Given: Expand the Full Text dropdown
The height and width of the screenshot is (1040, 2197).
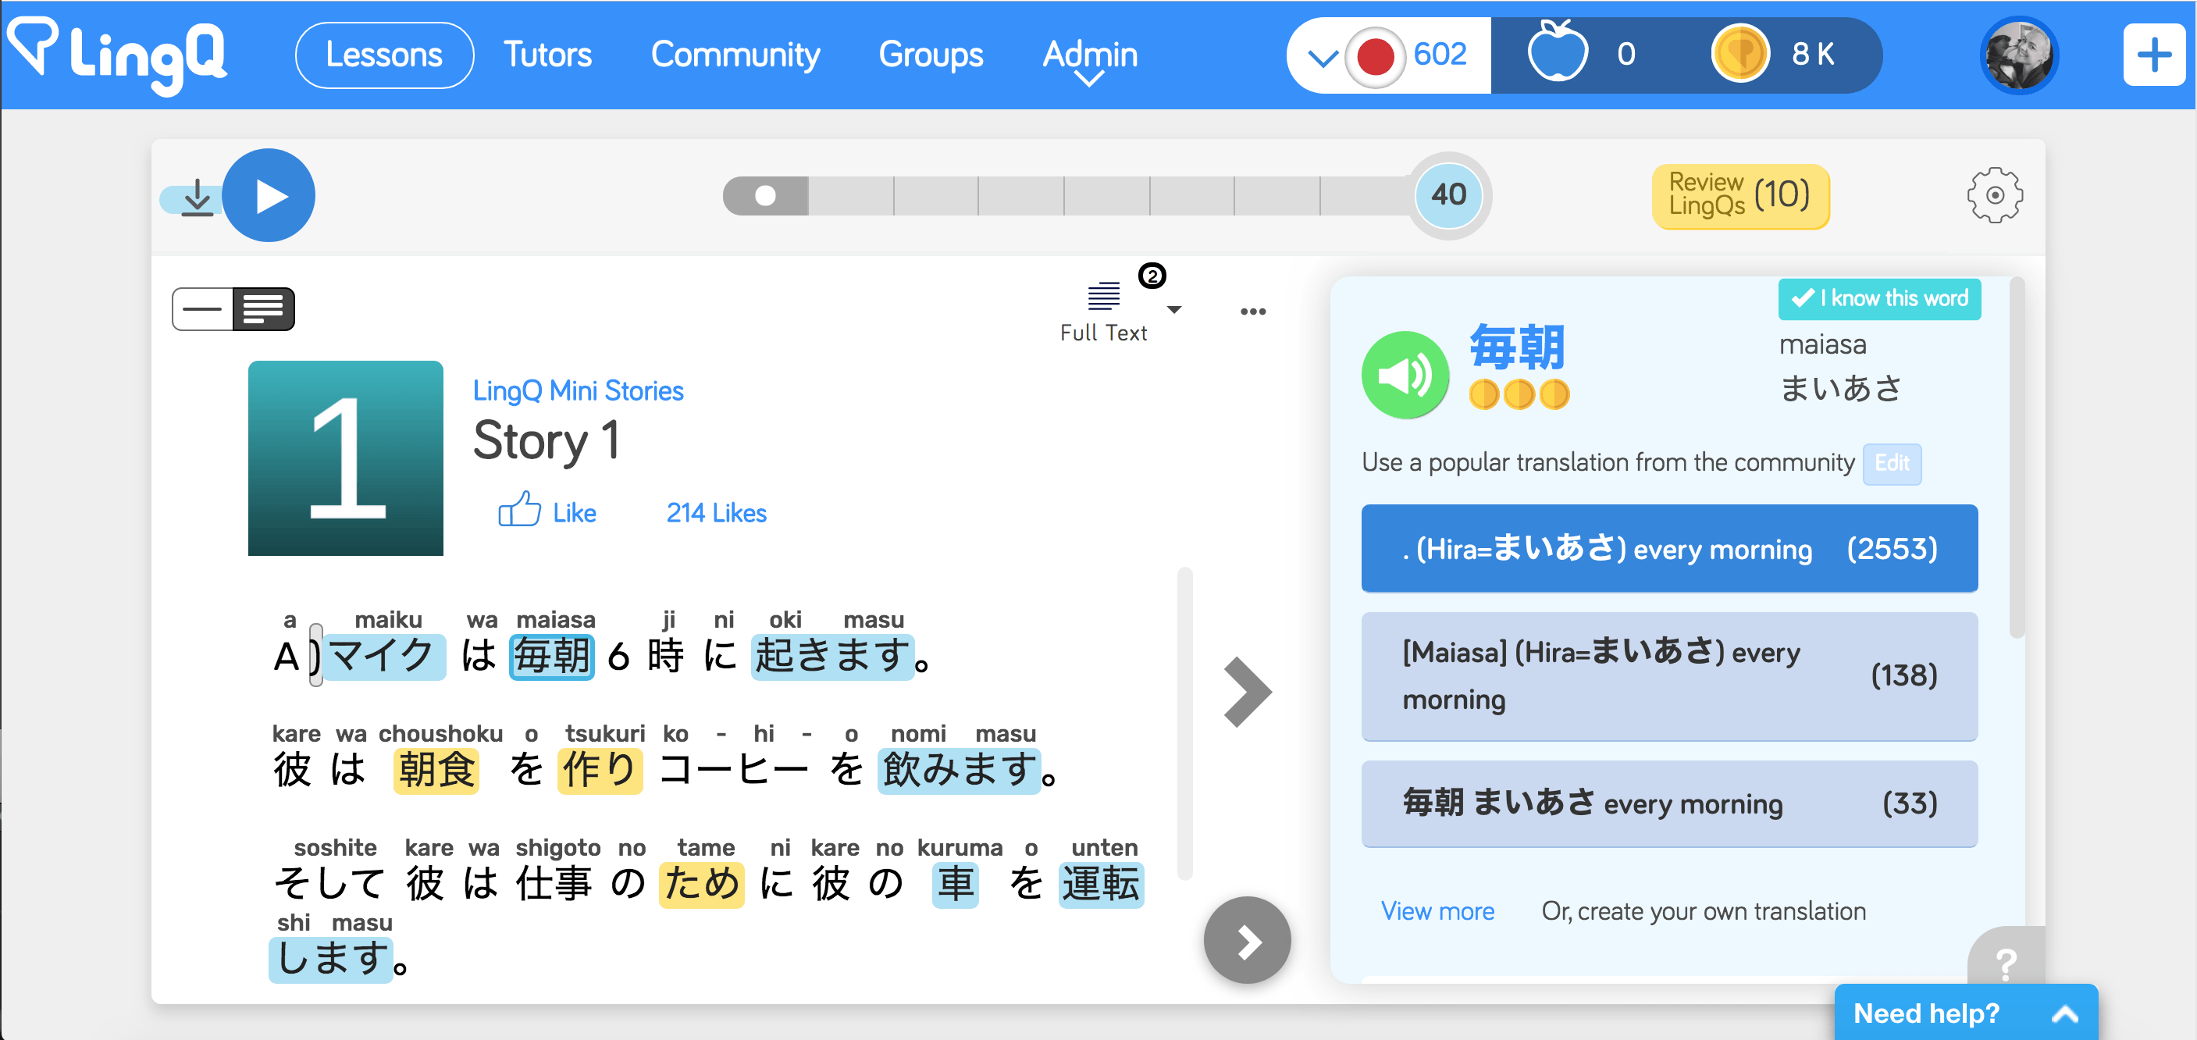Looking at the screenshot, I should point(1173,310).
